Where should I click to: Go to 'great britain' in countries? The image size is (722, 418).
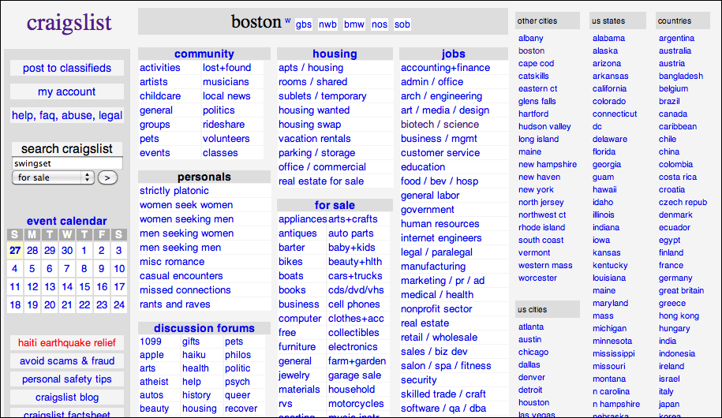(681, 290)
